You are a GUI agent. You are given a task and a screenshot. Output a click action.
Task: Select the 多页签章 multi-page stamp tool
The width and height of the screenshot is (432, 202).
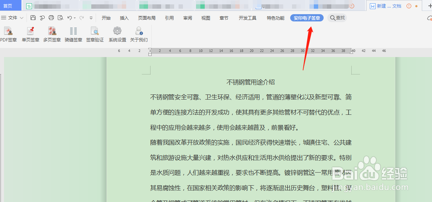point(52,35)
